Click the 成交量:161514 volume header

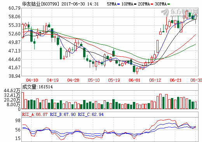(x=37, y=87)
